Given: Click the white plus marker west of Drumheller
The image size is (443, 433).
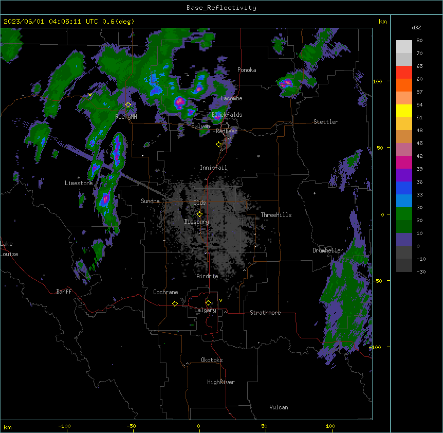Looking at the screenshot, I should tap(315, 193).
